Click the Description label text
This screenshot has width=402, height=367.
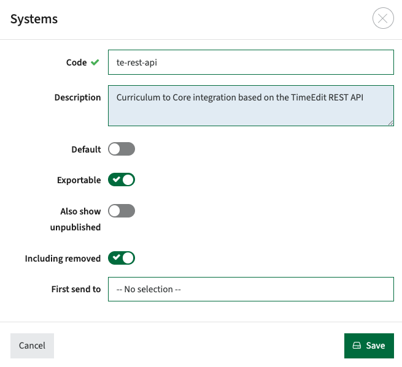pos(78,97)
